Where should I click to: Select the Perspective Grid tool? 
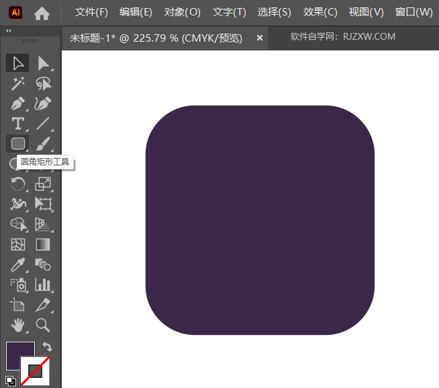[43, 225]
